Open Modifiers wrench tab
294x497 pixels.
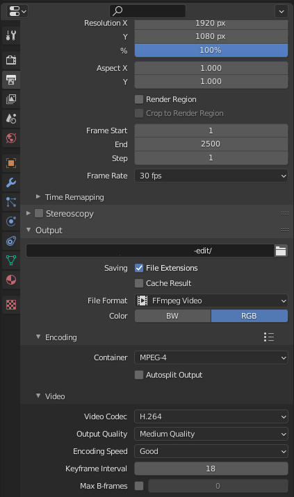[x=11, y=183]
